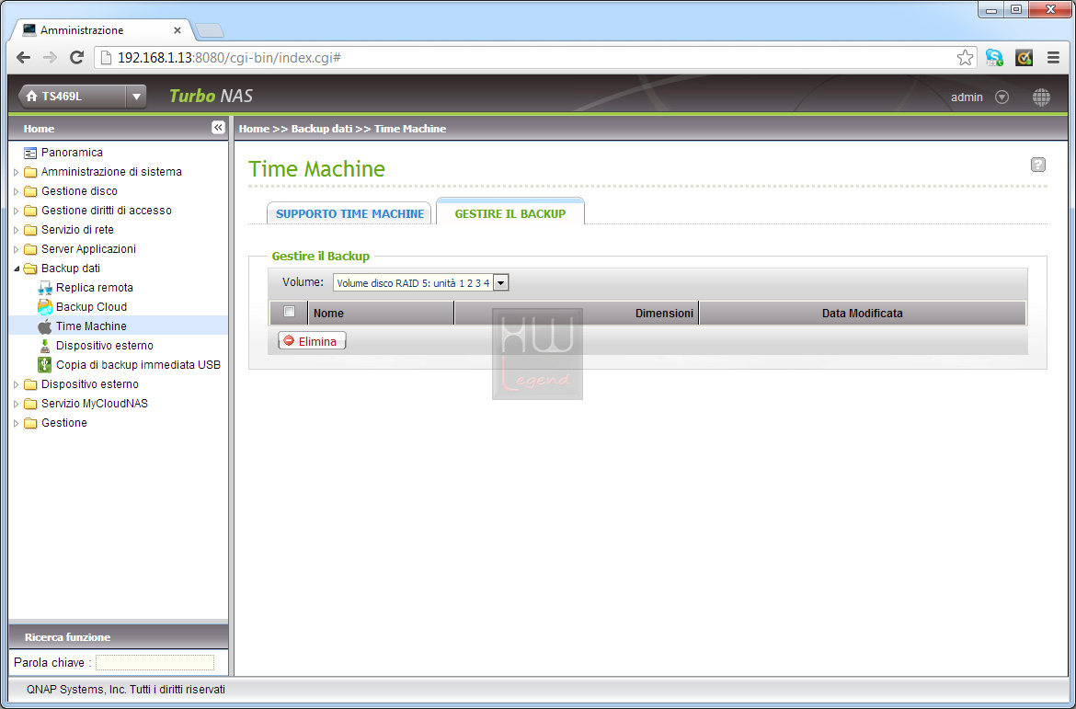
Task: Open Replica remota in the sidebar
Action: pos(95,288)
